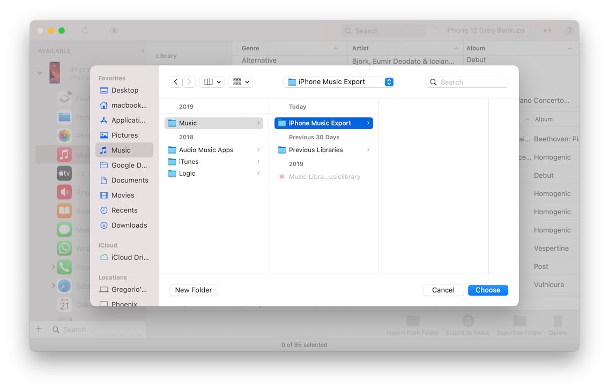Viewport: 609px width, 391px height.
Task: Open Google Drive folder in sidebar
Action: click(124, 166)
